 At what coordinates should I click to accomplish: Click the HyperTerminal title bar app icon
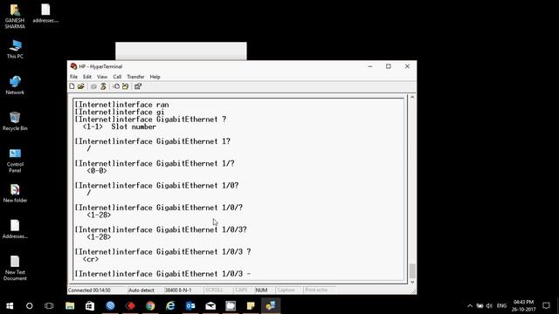(73, 66)
